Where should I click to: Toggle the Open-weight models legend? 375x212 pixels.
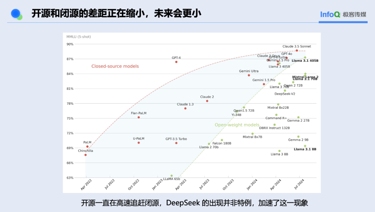tap(237, 125)
